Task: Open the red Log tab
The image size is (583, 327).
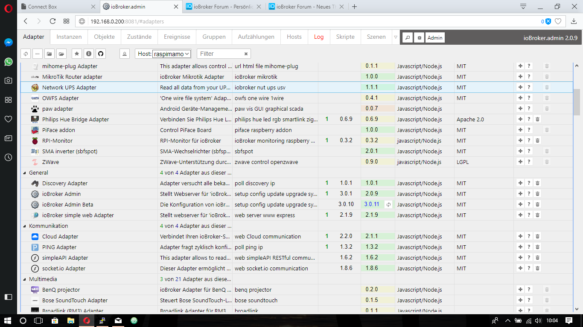Action: [x=319, y=37]
